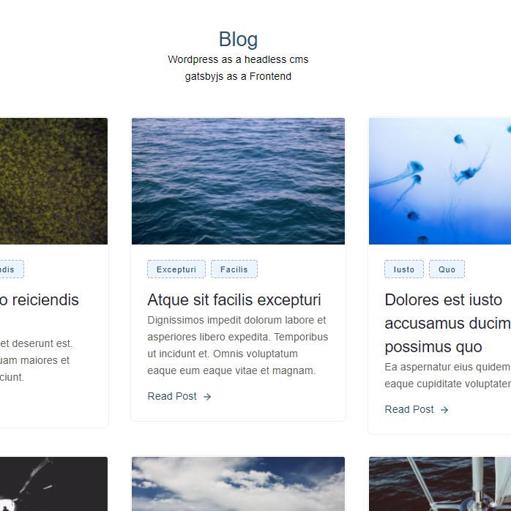Screen dimensions: 511x511
Task: Open 'Dolores est iusto accusamus' post title
Action: [x=448, y=323]
